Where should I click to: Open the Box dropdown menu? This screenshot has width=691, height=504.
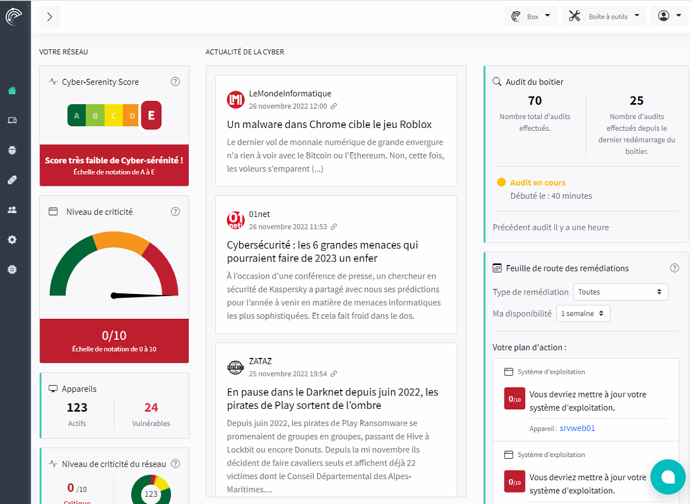(531, 16)
